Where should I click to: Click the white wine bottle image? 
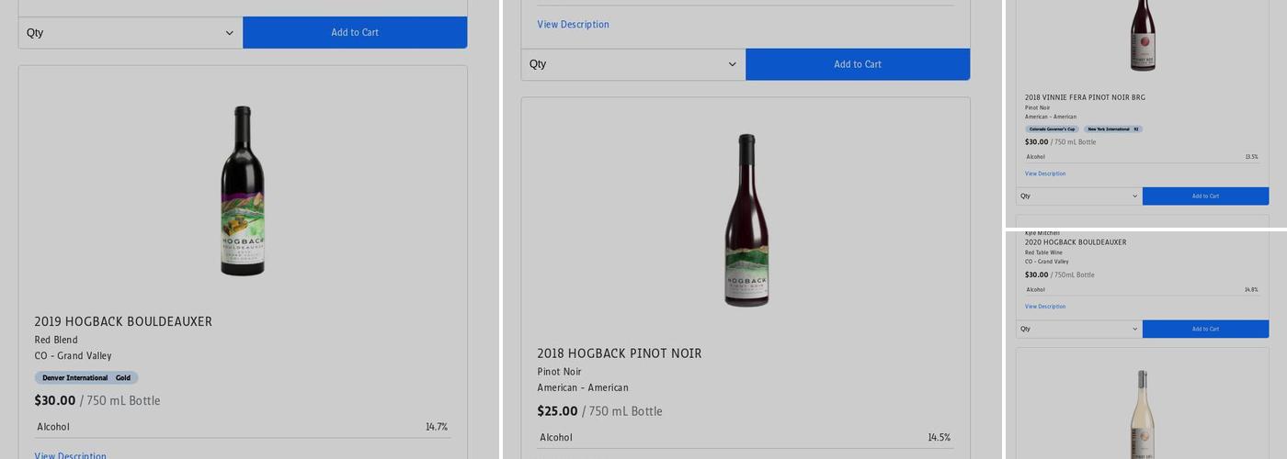[x=1142, y=413]
